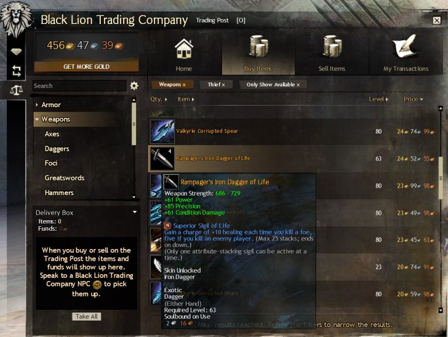Sort results by Price column
Viewport: 448px width, 337px height.
(x=413, y=99)
